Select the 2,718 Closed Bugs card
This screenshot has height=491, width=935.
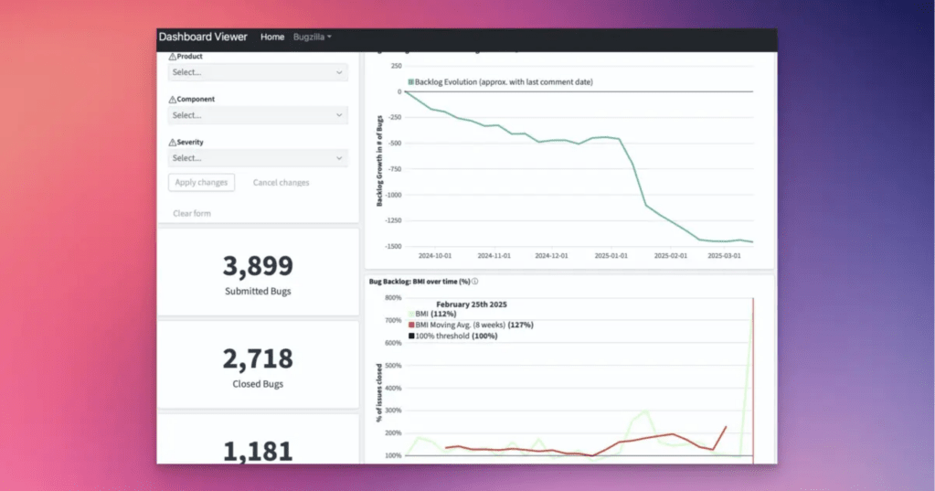tap(258, 364)
